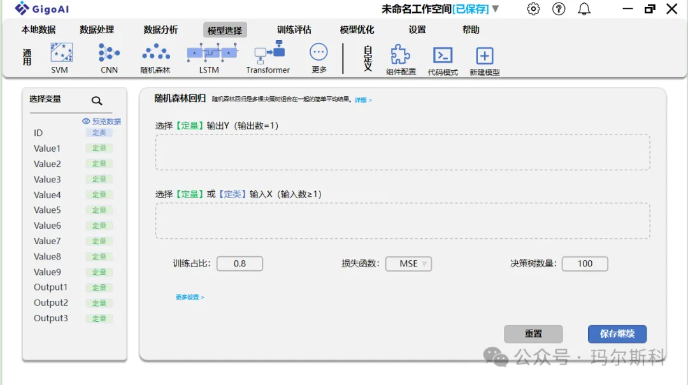Toggle the 定类 tag next to ID
The height and width of the screenshot is (385, 688).
pos(99,133)
